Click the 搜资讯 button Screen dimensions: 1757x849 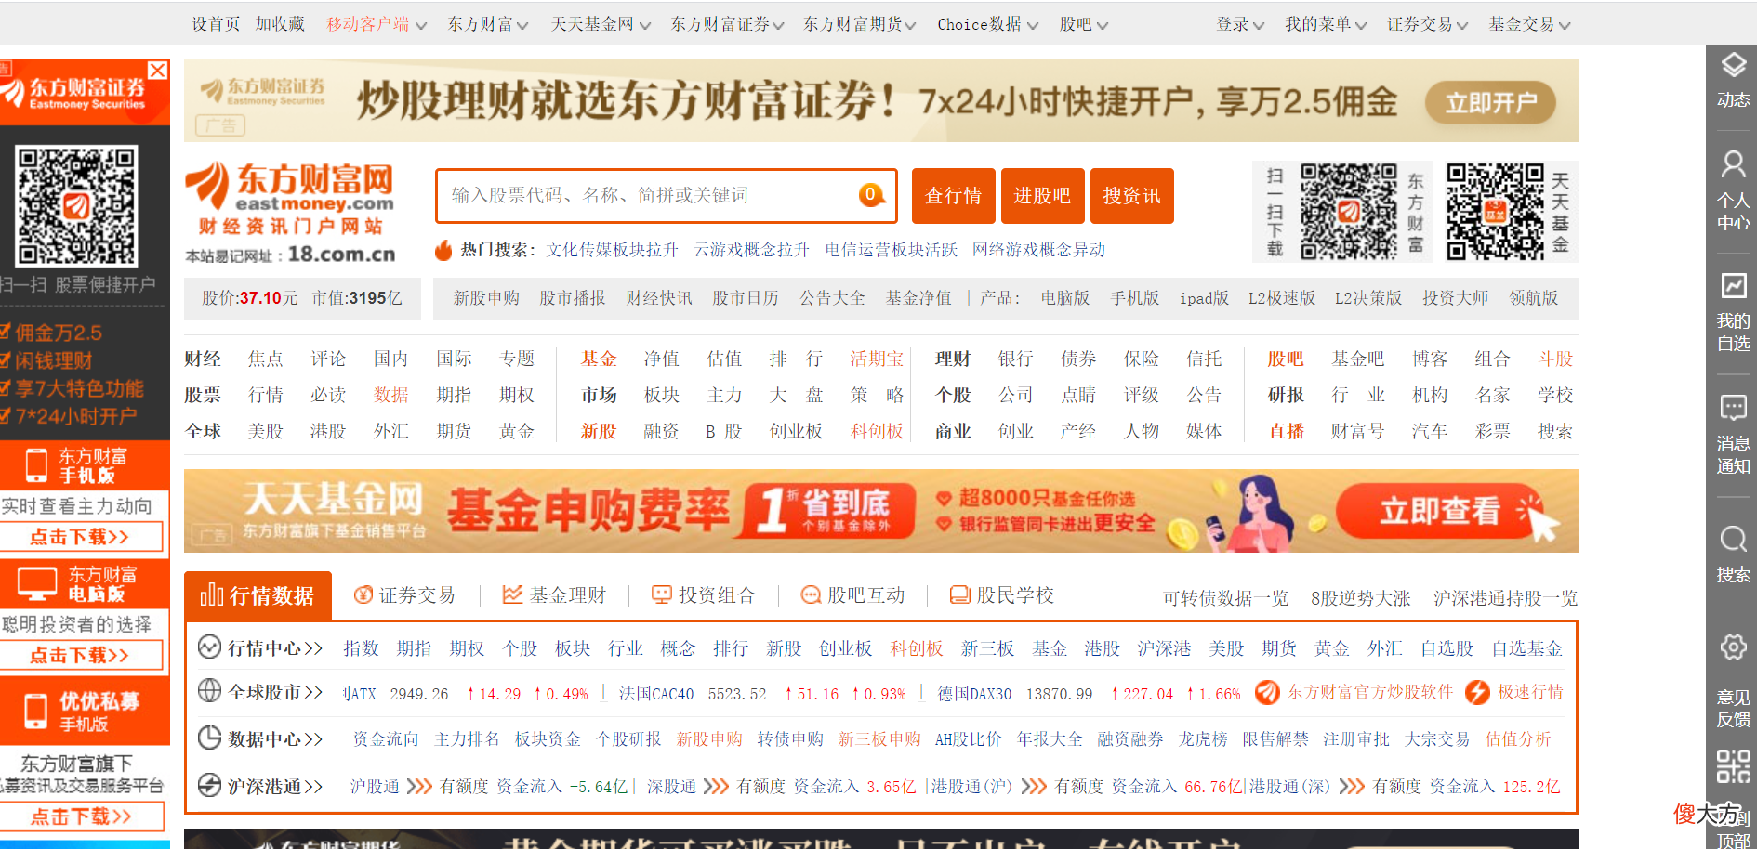coord(1131,196)
